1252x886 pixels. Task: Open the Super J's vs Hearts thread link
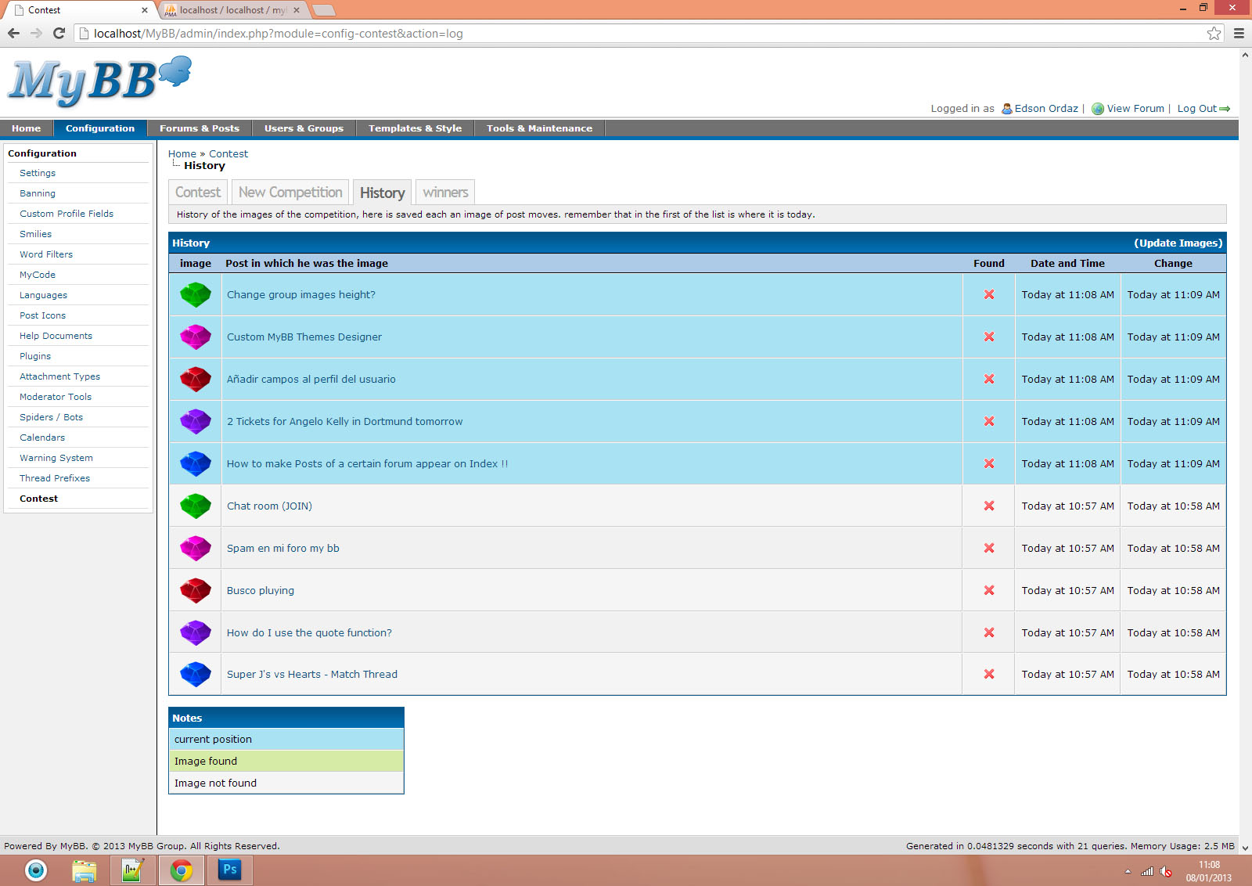coord(312,675)
